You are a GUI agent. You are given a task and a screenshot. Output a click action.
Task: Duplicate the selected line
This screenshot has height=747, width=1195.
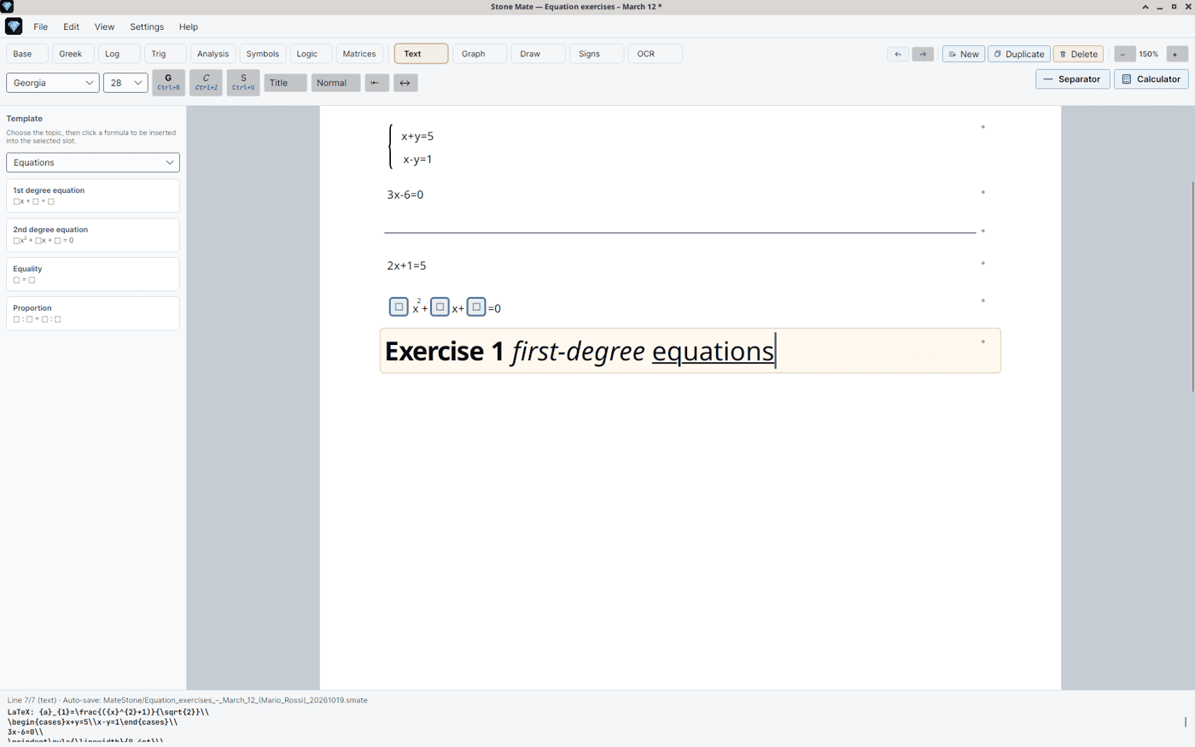1019,54
